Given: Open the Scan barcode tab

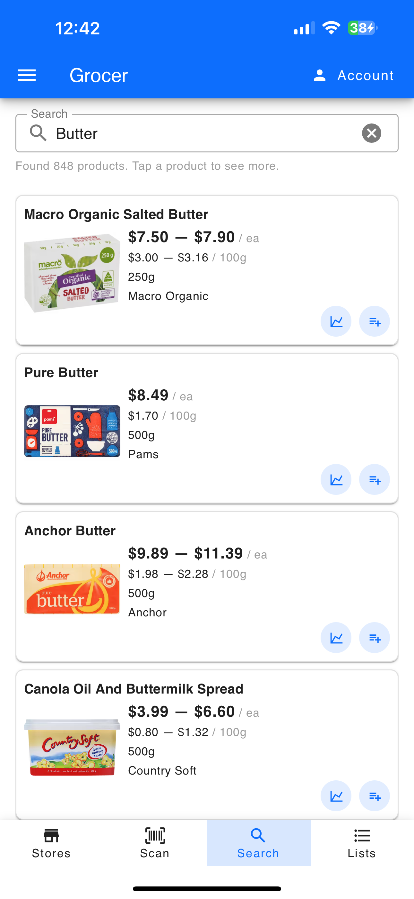Looking at the screenshot, I should point(155,843).
